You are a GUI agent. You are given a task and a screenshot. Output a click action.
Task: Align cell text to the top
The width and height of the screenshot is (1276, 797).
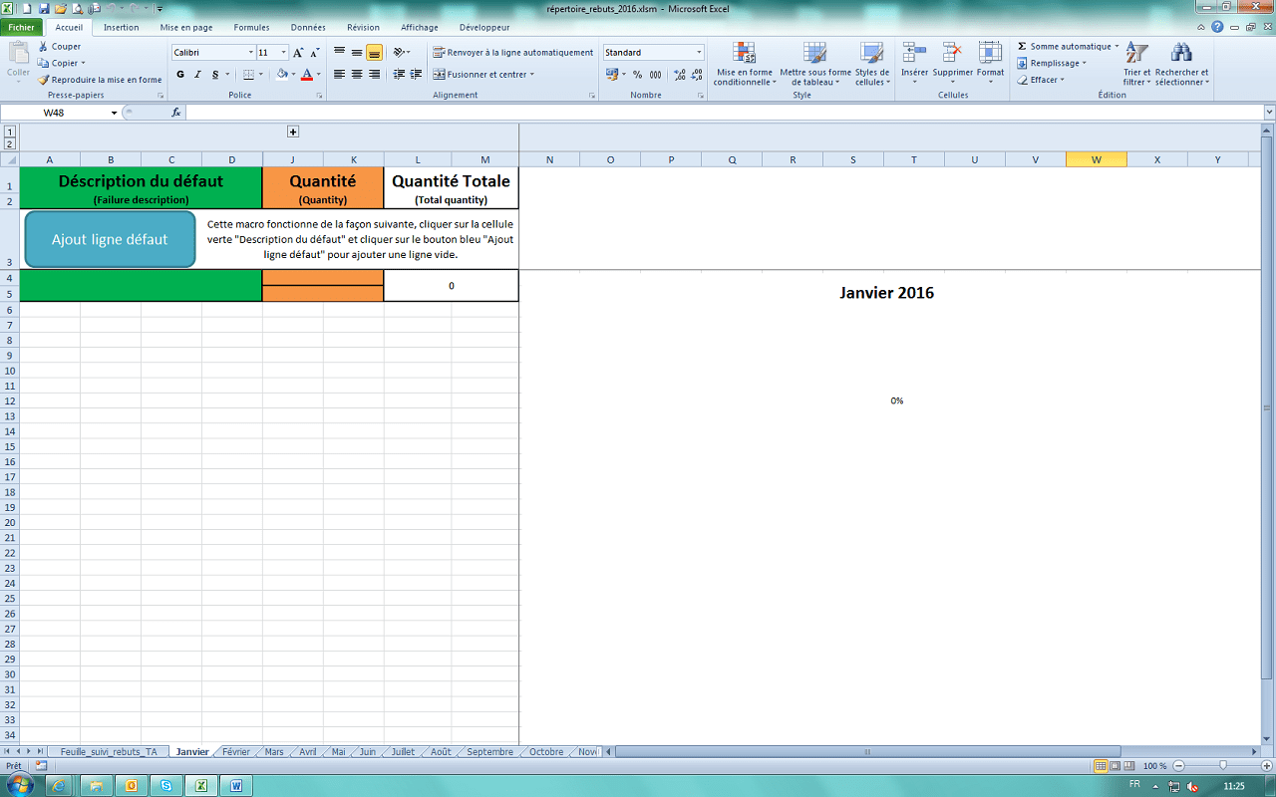coord(339,53)
